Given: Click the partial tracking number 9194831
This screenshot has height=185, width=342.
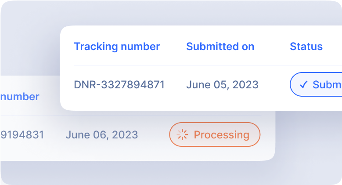Looking at the screenshot, I should click(x=22, y=135).
